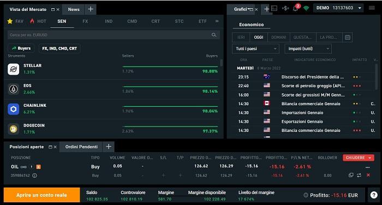Click the reverse position arrows icon
382x205 pixels.
tap(359, 175)
